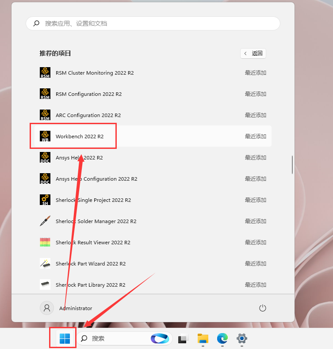Click the Copilot icon in taskbar search
Viewport: 333px width, 349px height.
160,338
